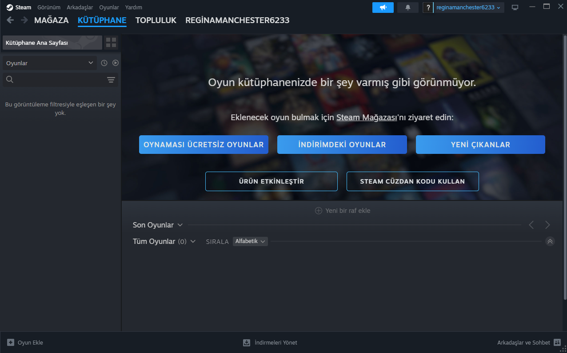Image resolution: width=567 pixels, height=353 pixels.
Task: Click the library search field
Action: click(x=60, y=79)
